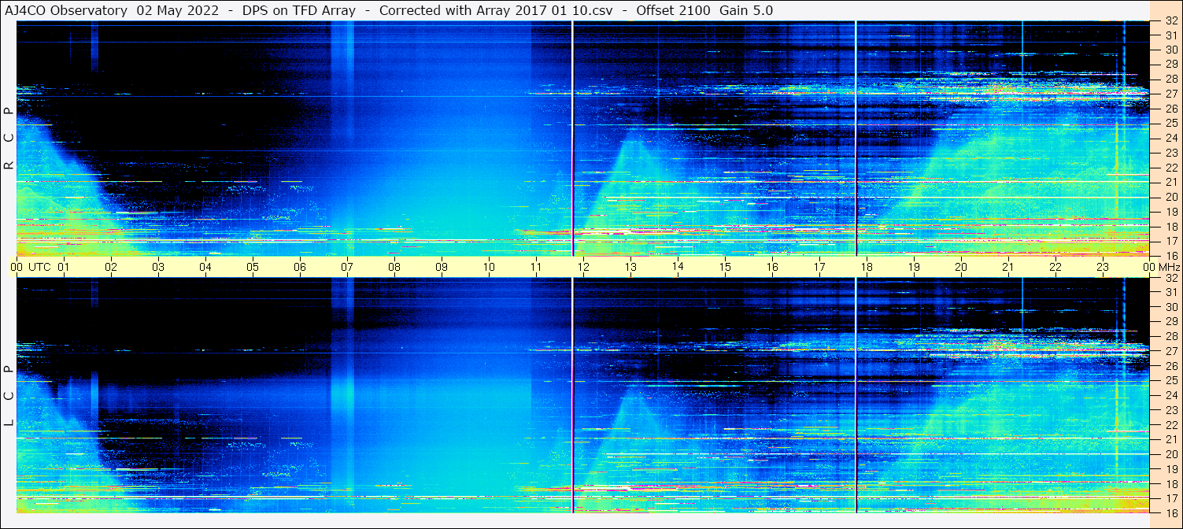The width and height of the screenshot is (1183, 529).
Task: Click the 'Gain 5.0' header value
Action: click(746, 10)
